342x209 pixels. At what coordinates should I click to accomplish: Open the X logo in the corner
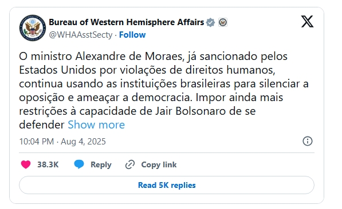pyautogui.click(x=307, y=22)
